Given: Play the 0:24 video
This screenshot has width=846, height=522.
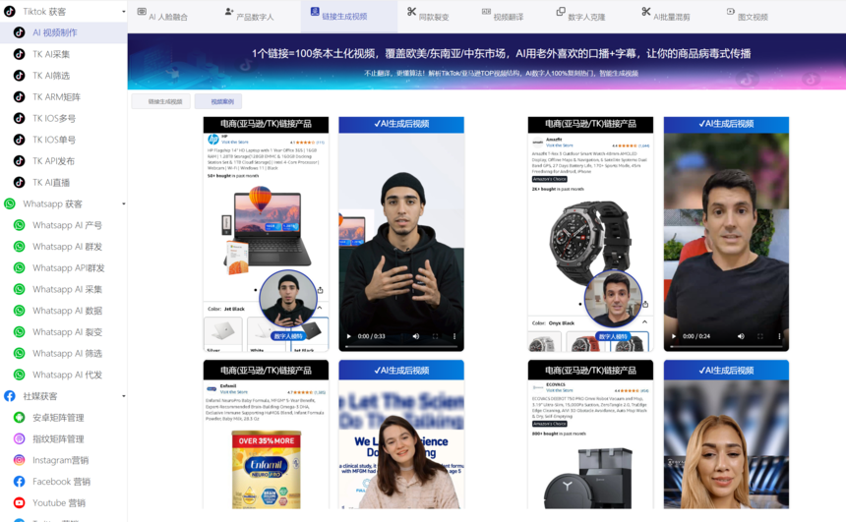Looking at the screenshot, I should click(673, 336).
